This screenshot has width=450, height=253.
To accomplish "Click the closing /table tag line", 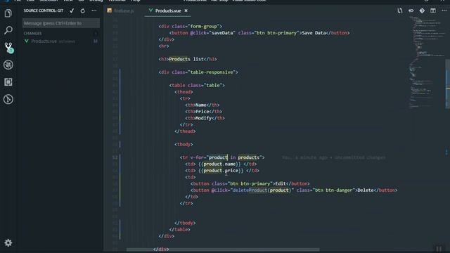I will click(180, 230).
